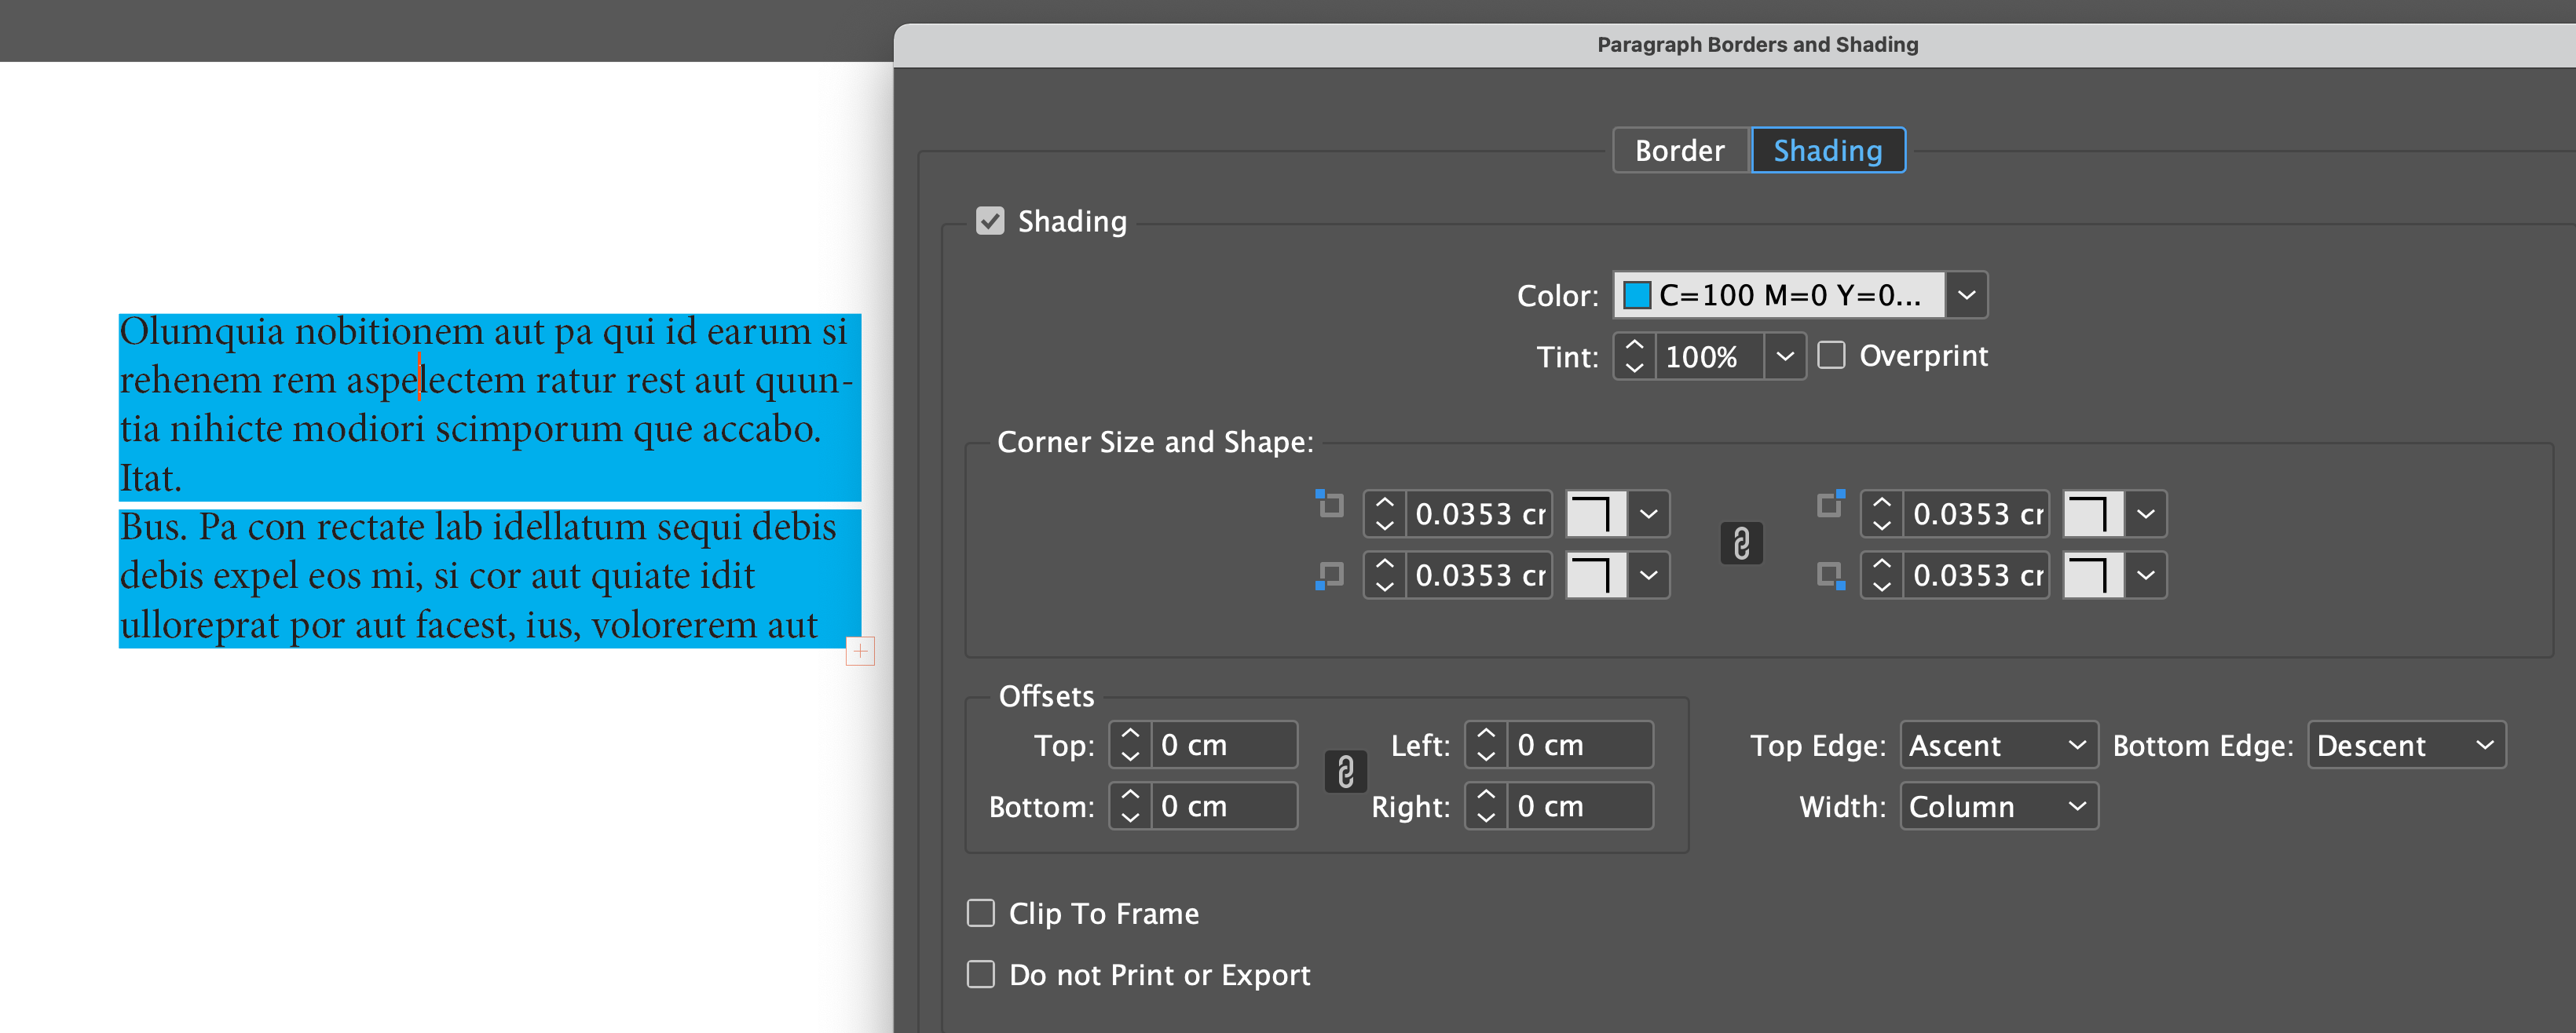Click the top-right corner shape icon
The width and height of the screenshot is (2576, 1033).
coord(2092,514)
